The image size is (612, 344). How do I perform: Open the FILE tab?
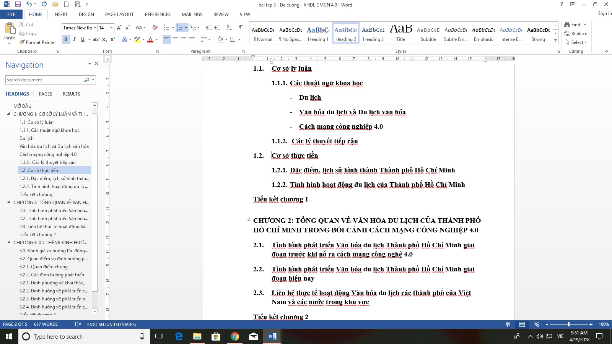tap(11, 14)
